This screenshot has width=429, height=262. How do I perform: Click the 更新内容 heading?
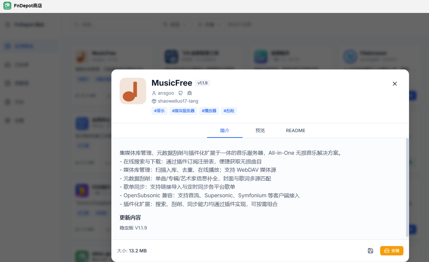click(130, 218)
